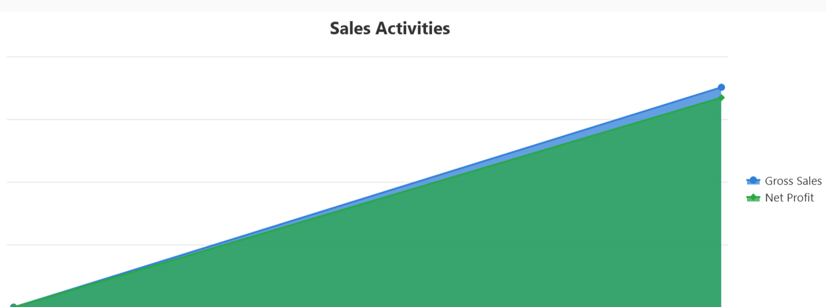Viewport: 826px width, 307px height.
Task: Toggle the Net Profit series via its label
Action: pyautogui.click(x=789, y=198)
